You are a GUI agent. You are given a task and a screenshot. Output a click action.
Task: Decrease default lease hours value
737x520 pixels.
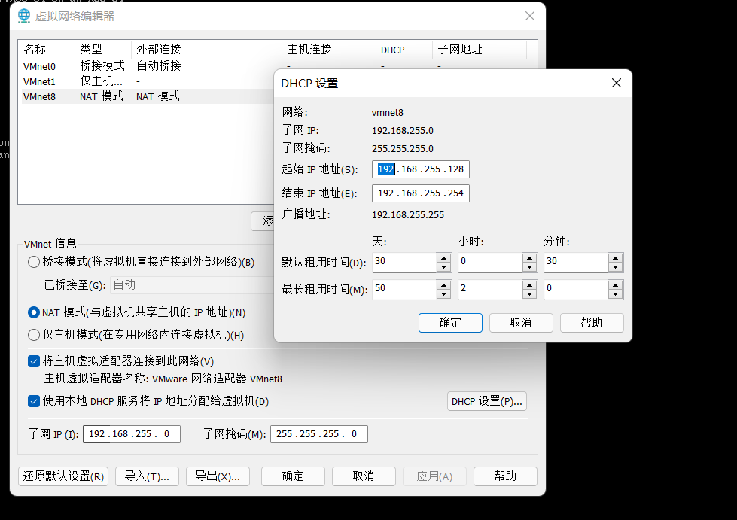coord(529,267)
